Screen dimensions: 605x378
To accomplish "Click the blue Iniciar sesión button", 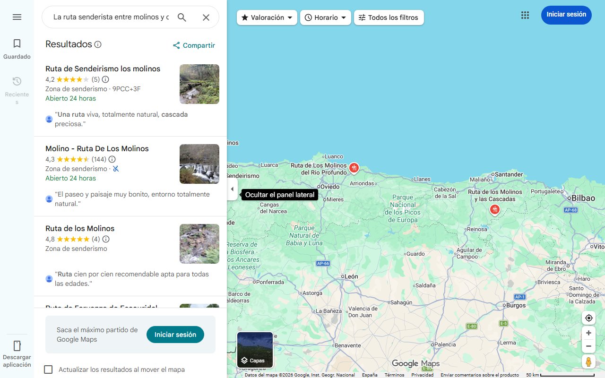I will pyautogui.click(x=566, y=15).
